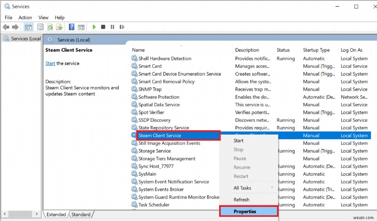Click the Back arrow in toolbar
The height and width of the screenshot is (221, 377).
6,27
